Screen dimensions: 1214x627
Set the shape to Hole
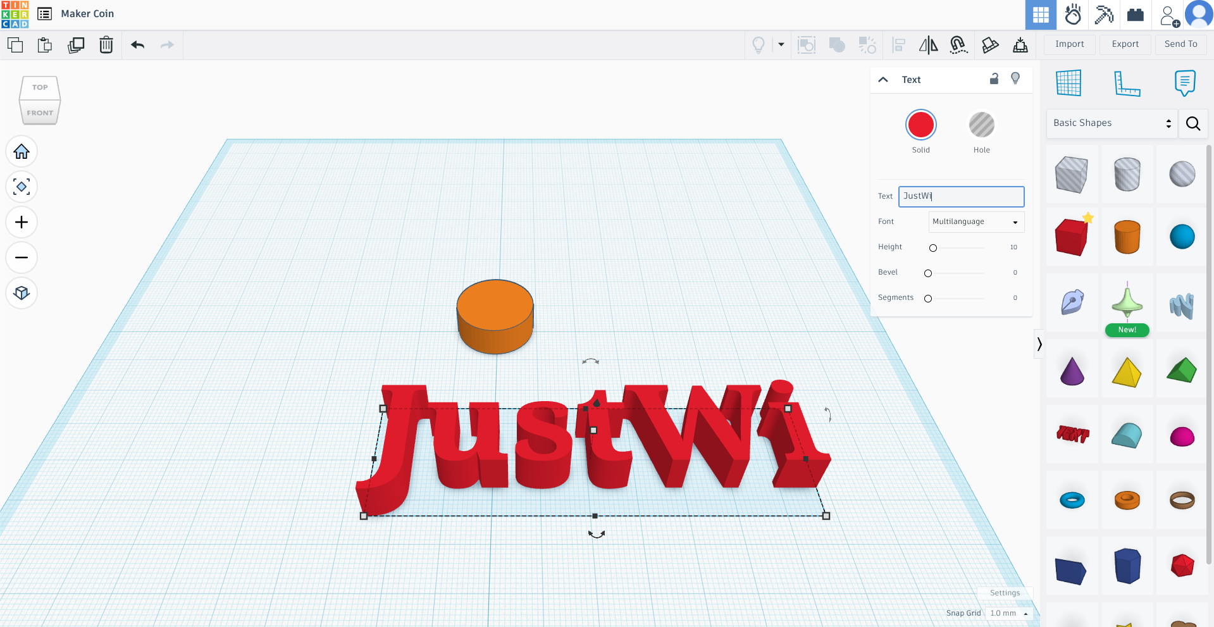[x=982, y=125]
